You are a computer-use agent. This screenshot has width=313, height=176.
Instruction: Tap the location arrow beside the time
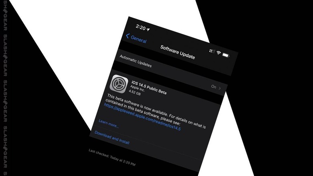point(148,29)
